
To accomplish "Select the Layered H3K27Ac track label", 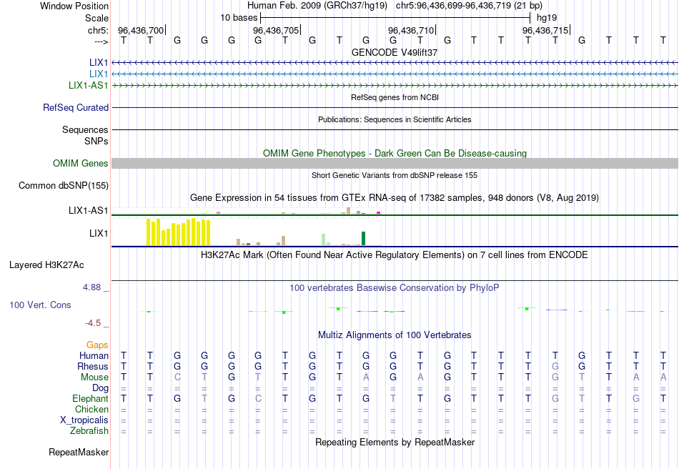I will 46,265.
